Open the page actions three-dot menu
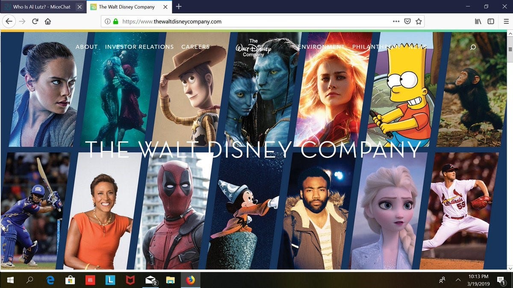This screenshot has width=513, height=288. pos(396,21)
